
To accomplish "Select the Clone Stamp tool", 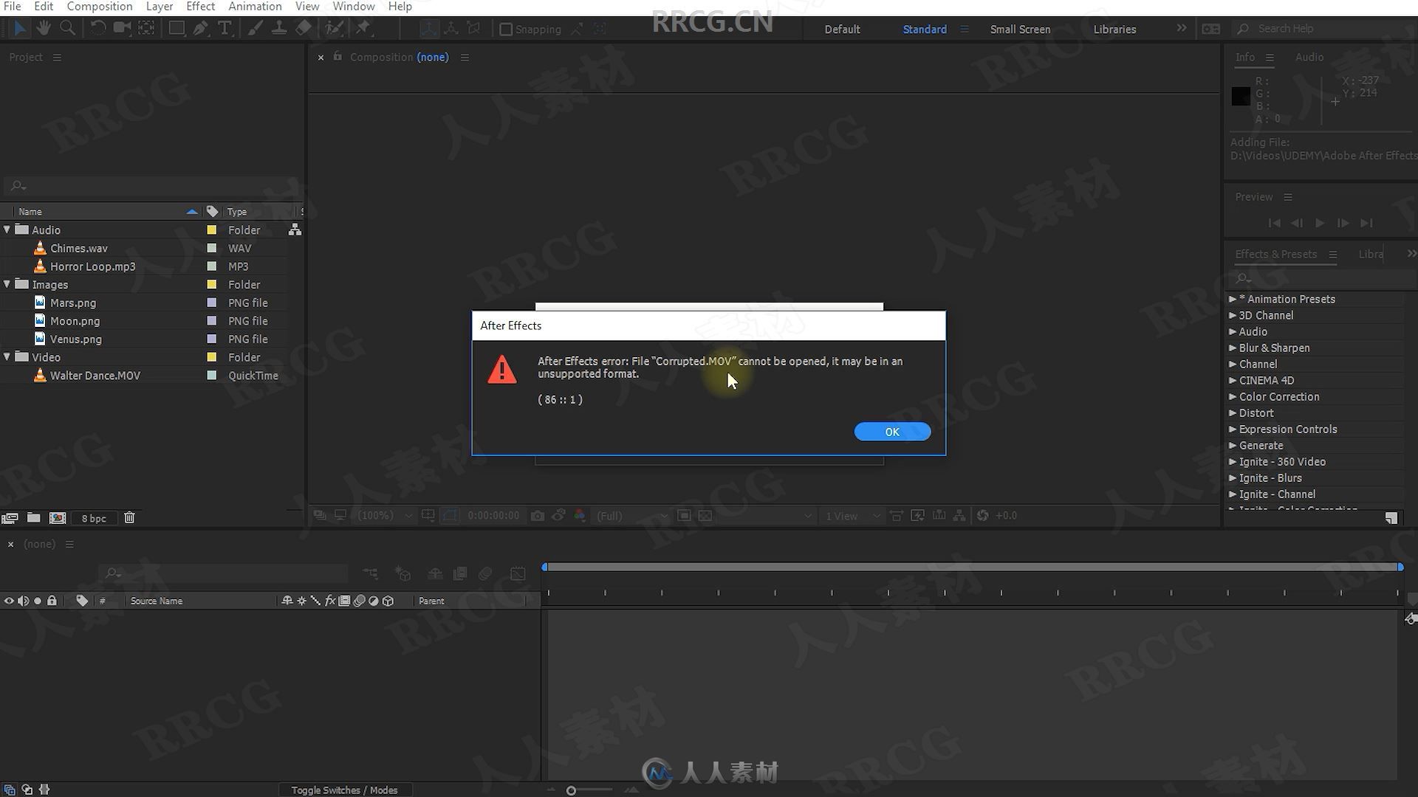I will click(x=278, y=28).
